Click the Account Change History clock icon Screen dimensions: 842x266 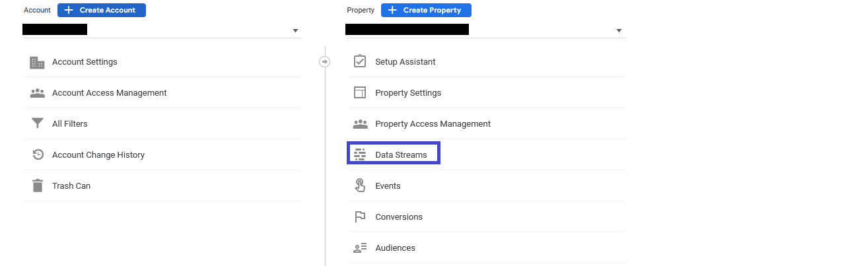[x=38, y=155]
